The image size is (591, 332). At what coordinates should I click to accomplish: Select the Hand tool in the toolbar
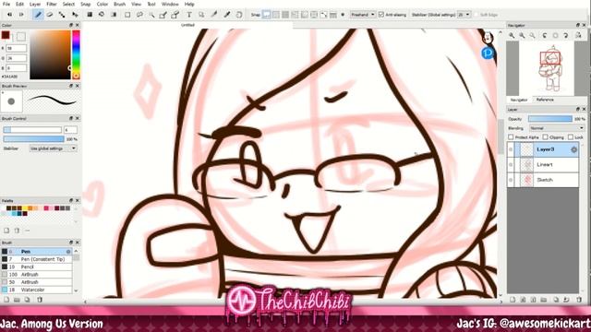click(x=239, y=15)
